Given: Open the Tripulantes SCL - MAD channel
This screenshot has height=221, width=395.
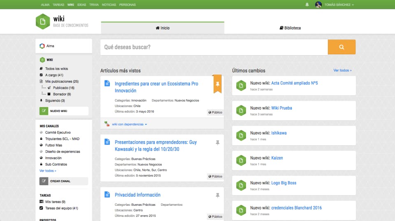Looking at the screenshot, I should (x=62, y=139).
